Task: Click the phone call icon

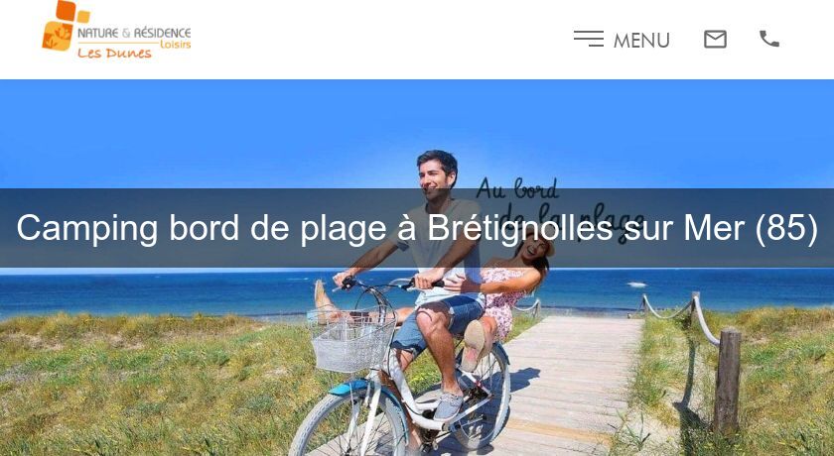Action: [x=769, y=39]
